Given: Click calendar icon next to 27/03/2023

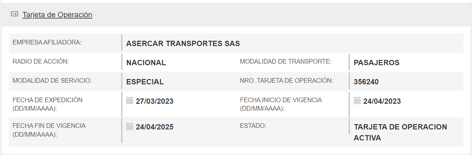Looking at the screenshot, I should [x=130, y=101].
